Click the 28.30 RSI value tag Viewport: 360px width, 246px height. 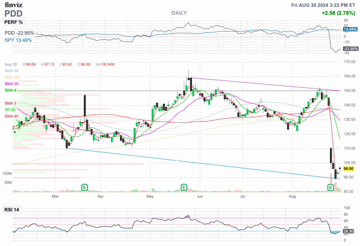pos(348,232)
